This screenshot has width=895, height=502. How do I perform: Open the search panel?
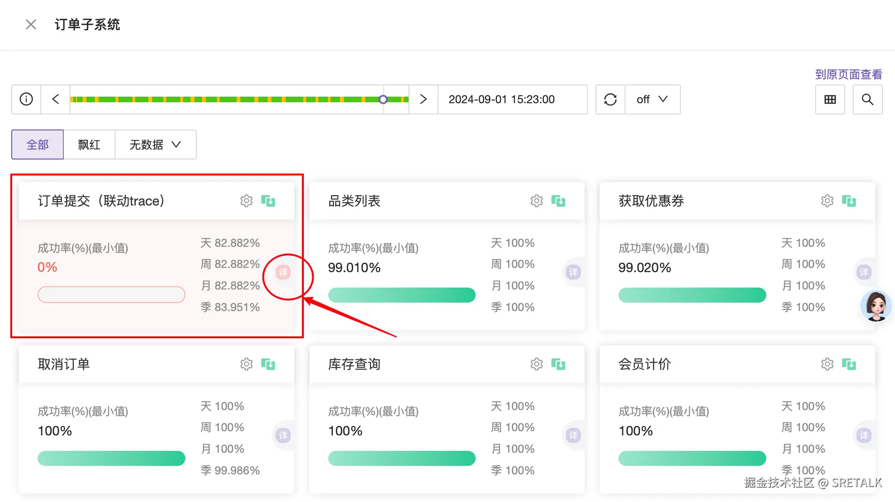coord(867,99)
